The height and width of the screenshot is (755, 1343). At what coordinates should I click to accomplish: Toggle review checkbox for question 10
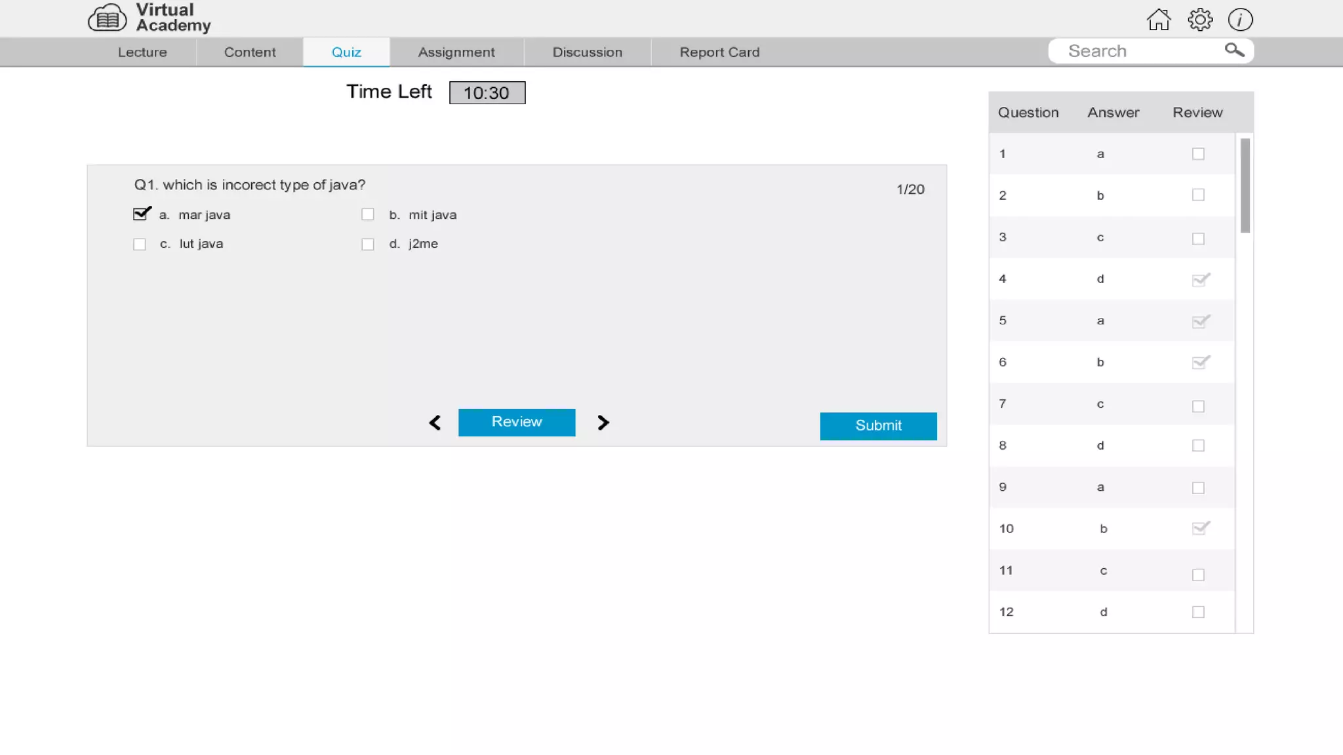1199,528
